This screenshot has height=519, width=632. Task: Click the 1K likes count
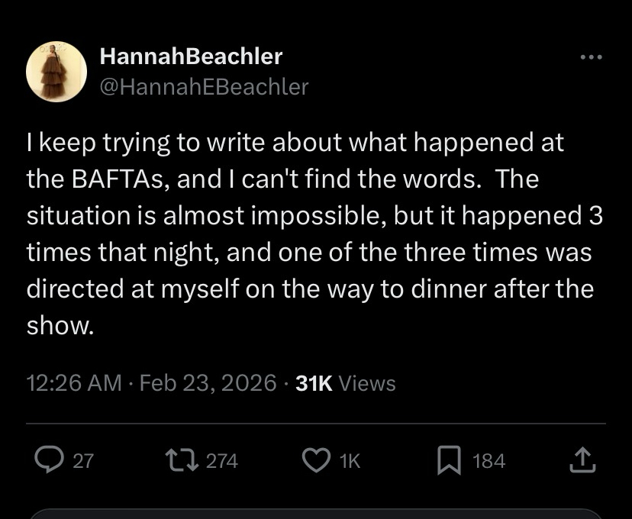click(x=349, y=461)
